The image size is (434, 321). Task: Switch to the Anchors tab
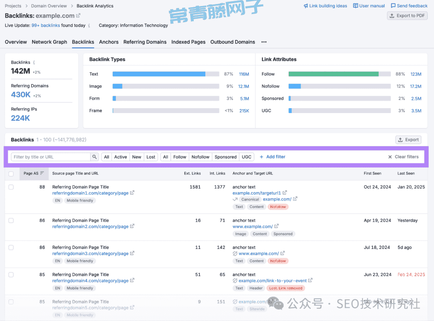108,42
